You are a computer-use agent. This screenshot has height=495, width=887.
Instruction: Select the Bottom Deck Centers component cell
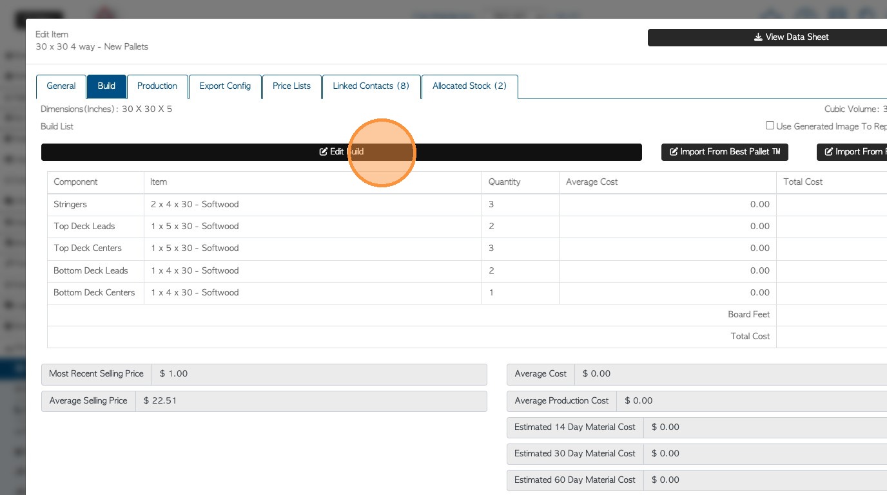[x=96, y=293]
